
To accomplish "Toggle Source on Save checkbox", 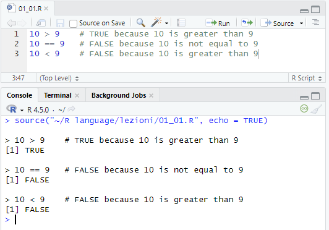I will [x=73, y=23].
